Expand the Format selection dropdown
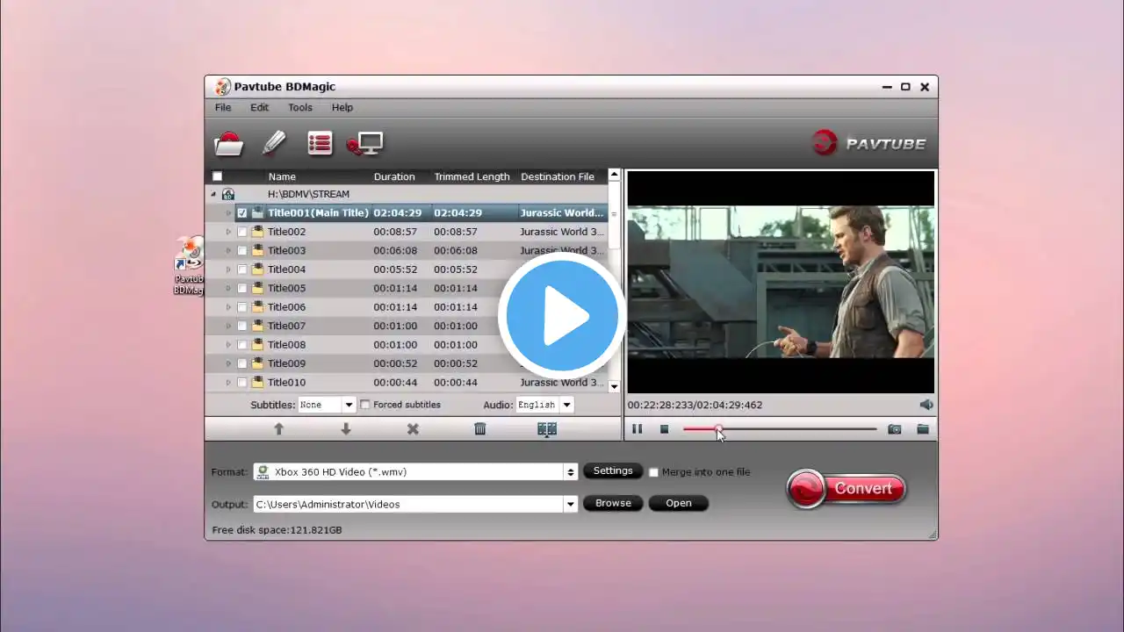This screenshot has height=632, width=1124. 571,472
